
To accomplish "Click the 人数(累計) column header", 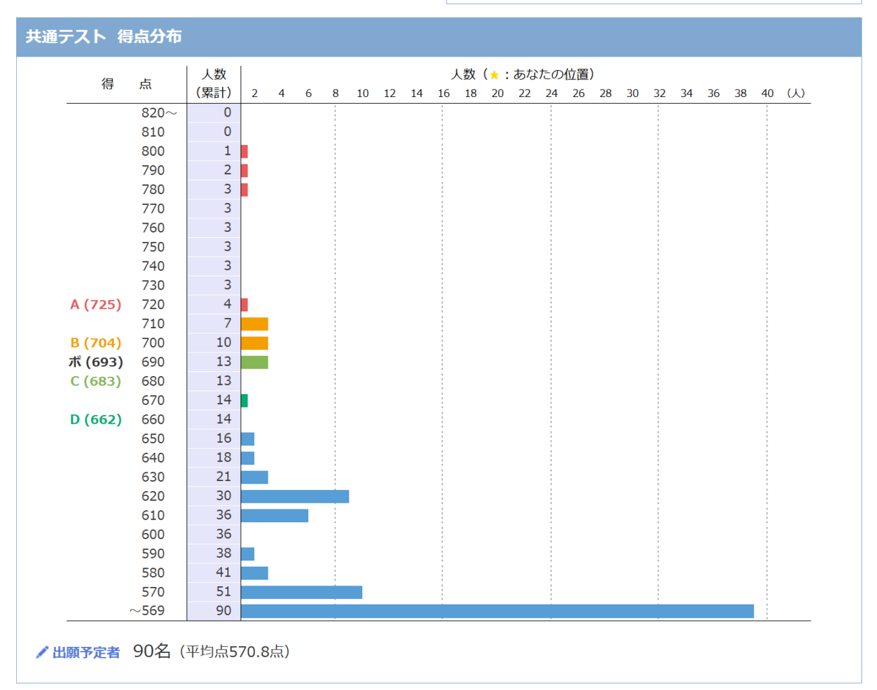I will coord(214,84).
